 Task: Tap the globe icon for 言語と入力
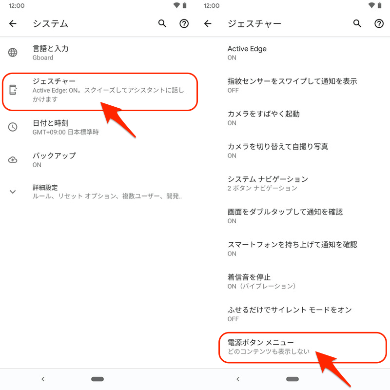coord(13,53)
